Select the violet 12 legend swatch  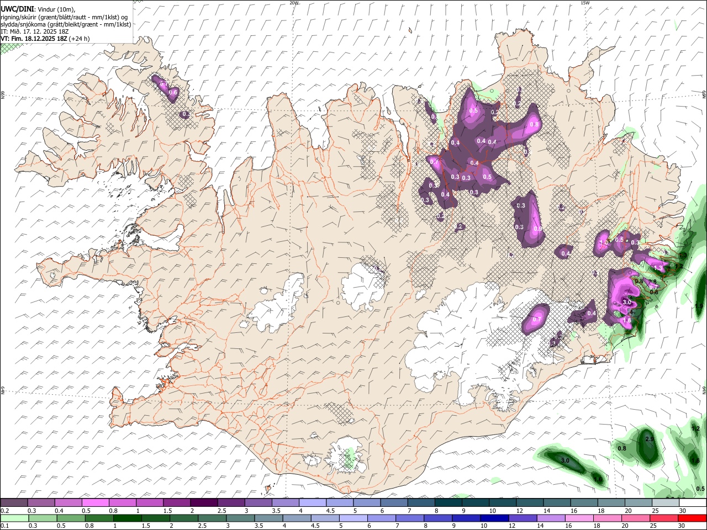pyautogui.click(x=523, y=518)
